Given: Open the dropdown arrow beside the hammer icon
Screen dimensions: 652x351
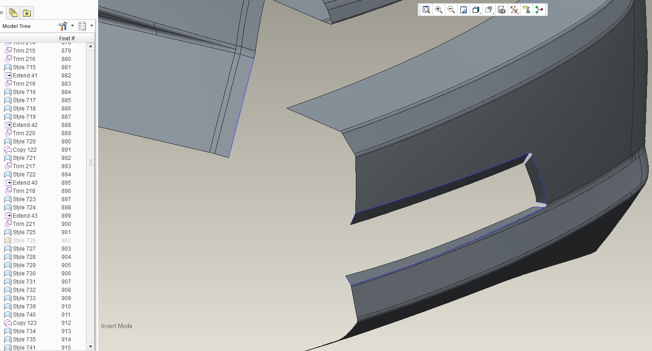Looking at the screenshot, I should pos(72,26).
